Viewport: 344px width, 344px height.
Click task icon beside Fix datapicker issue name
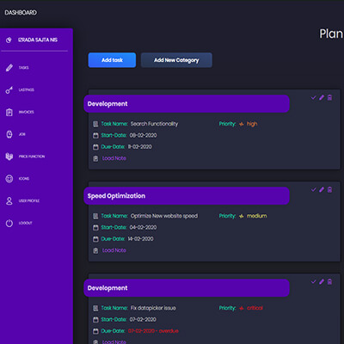click(x=95, y=308)
